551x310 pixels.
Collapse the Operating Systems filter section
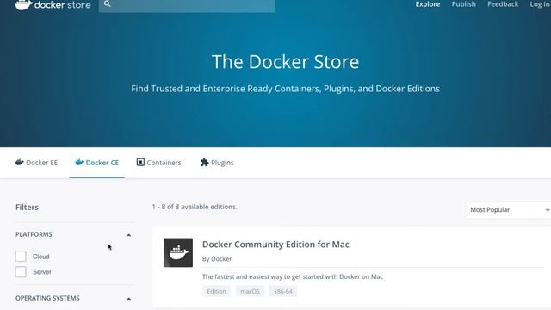(128, 299)
